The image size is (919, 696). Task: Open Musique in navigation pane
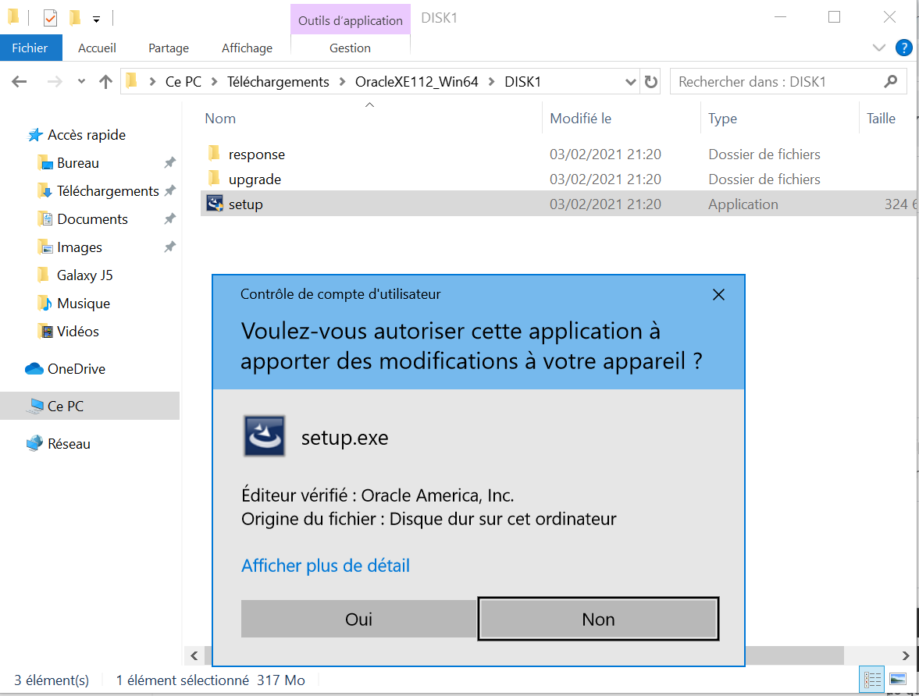point(84,304)
